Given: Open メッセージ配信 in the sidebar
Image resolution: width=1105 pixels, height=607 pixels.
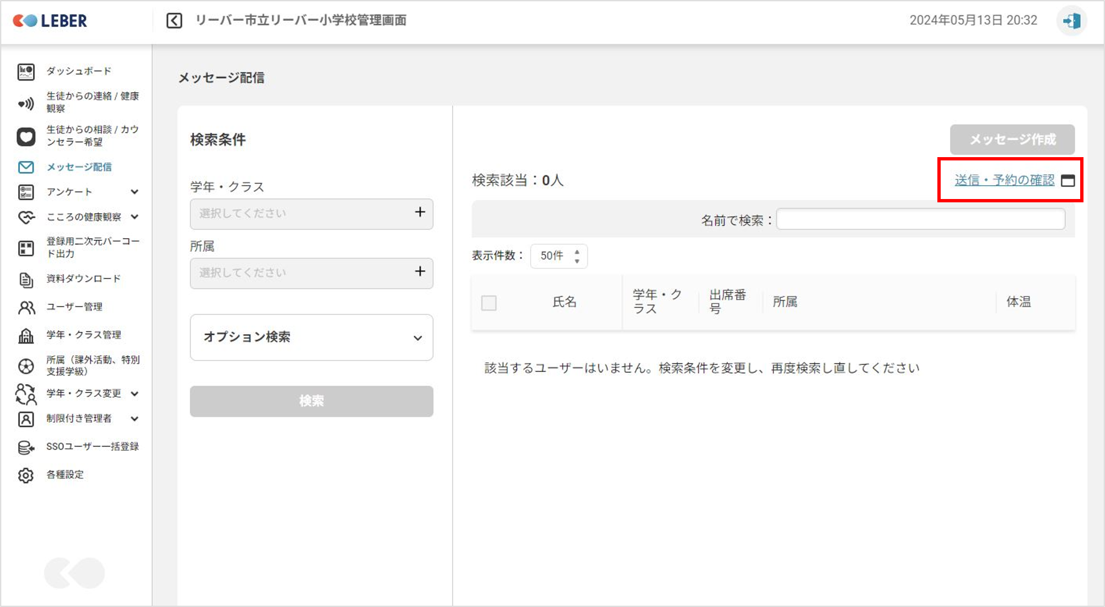Looking at the screenshot, I should click(79, 167).
